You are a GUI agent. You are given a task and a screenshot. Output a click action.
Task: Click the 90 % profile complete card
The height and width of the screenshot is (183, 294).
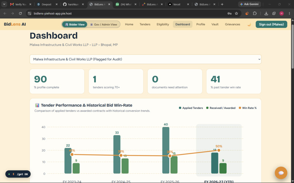(57, 81)
